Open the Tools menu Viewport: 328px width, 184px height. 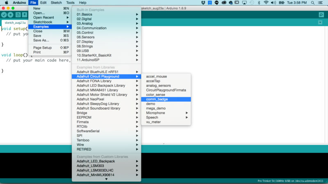tap(70, 2)
